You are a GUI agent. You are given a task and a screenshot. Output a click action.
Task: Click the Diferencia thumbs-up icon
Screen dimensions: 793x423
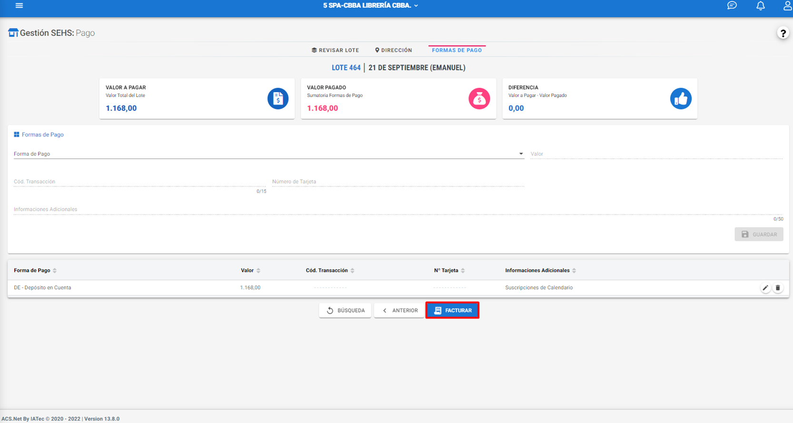tap(681, 98)
